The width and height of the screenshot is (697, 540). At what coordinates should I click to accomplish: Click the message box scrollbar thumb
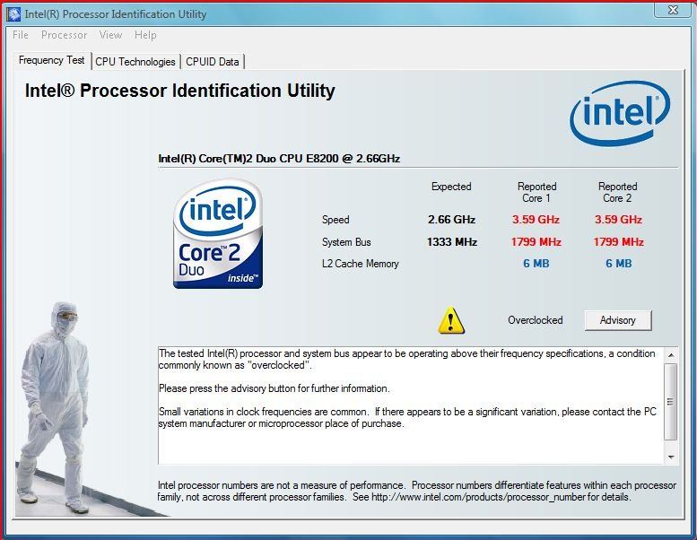coord(671,402)
